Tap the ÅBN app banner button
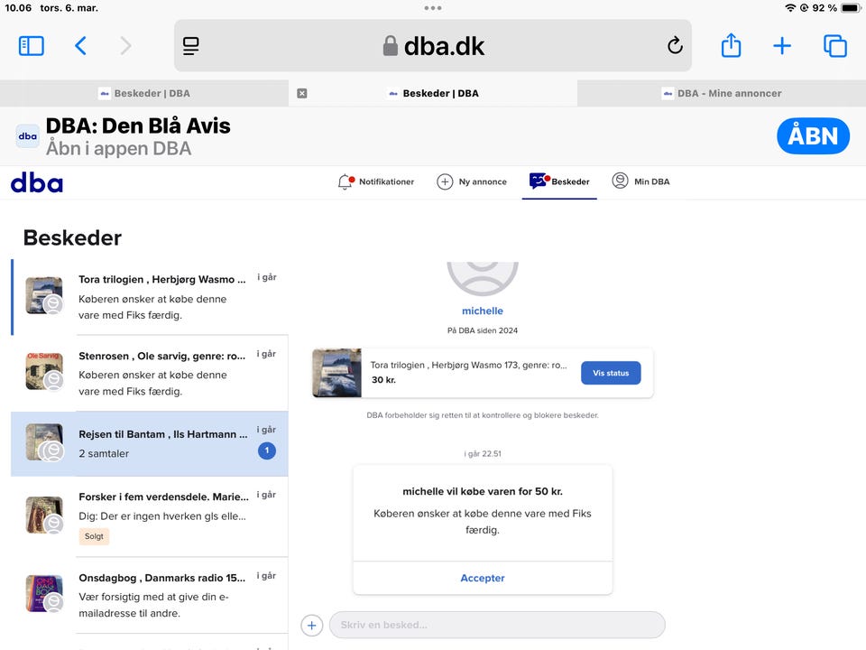 [x=813, y=136]
